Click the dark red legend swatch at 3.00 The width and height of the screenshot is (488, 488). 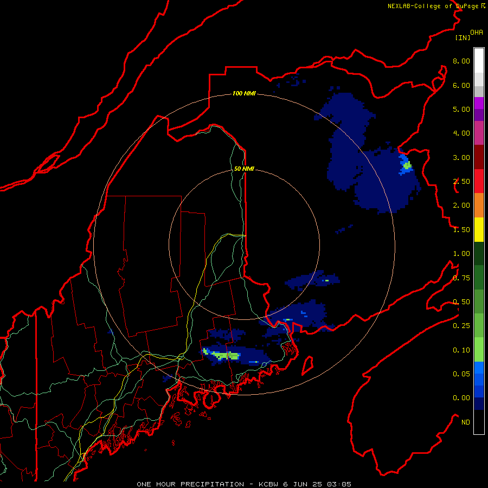point(479,157)
